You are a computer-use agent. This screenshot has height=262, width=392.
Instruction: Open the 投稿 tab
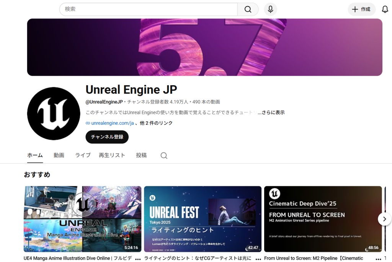(x=141, y=155)
